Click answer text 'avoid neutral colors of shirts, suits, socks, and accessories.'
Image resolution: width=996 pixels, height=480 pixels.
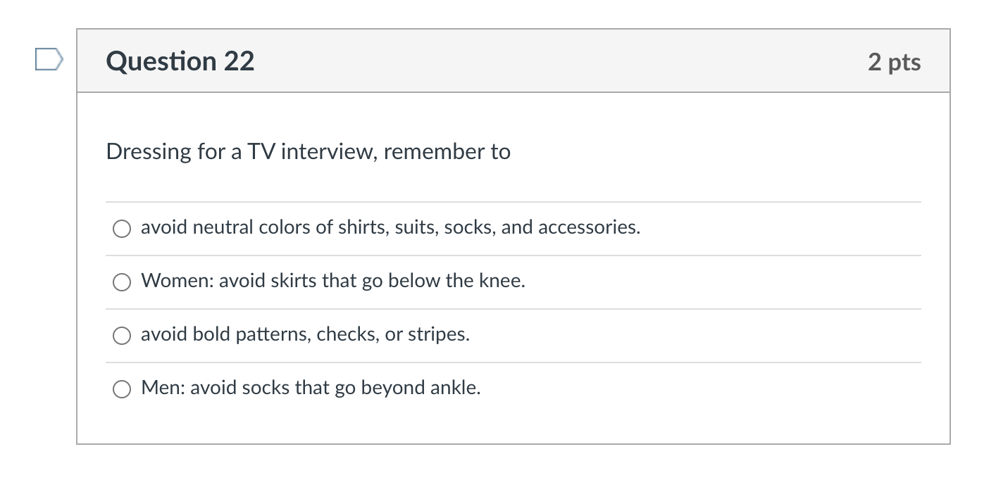tap(390, 227)
